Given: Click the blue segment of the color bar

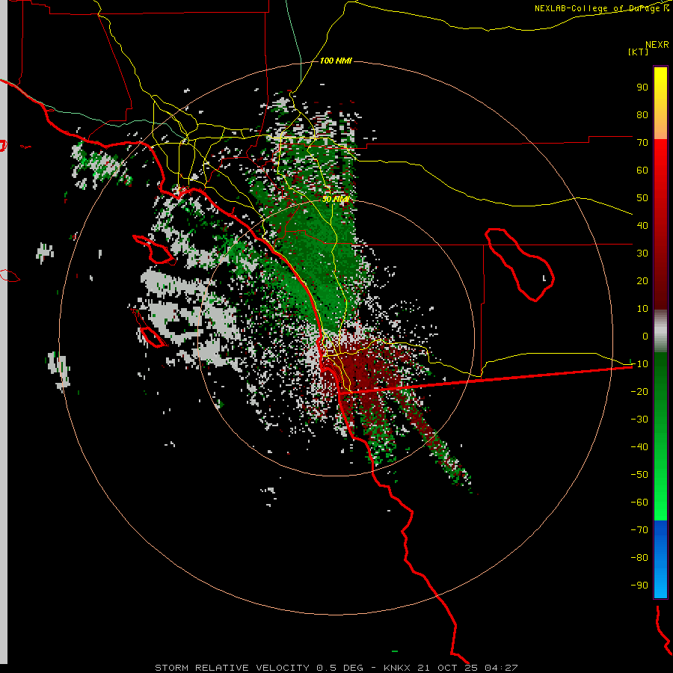Looking at the screenshot, I should coord(660,559).
